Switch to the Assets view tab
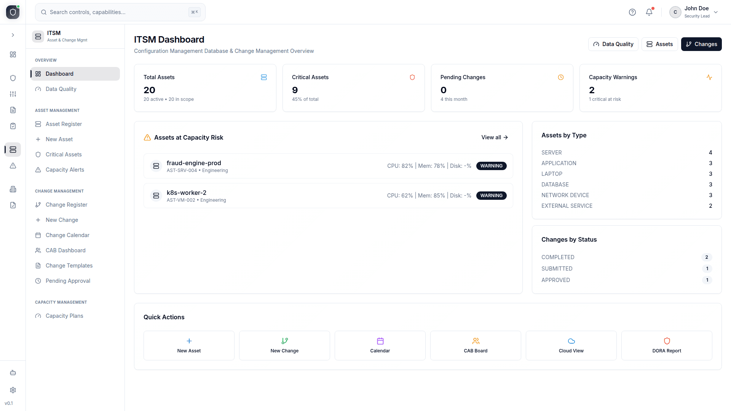Screen dimensions: 731x411 [659, 44]
